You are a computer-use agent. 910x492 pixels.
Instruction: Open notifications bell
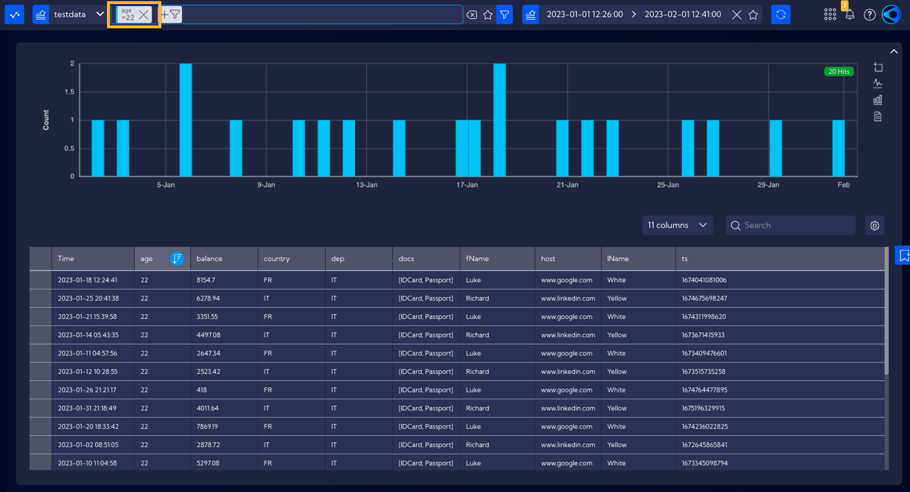click(x=850, y=14)
